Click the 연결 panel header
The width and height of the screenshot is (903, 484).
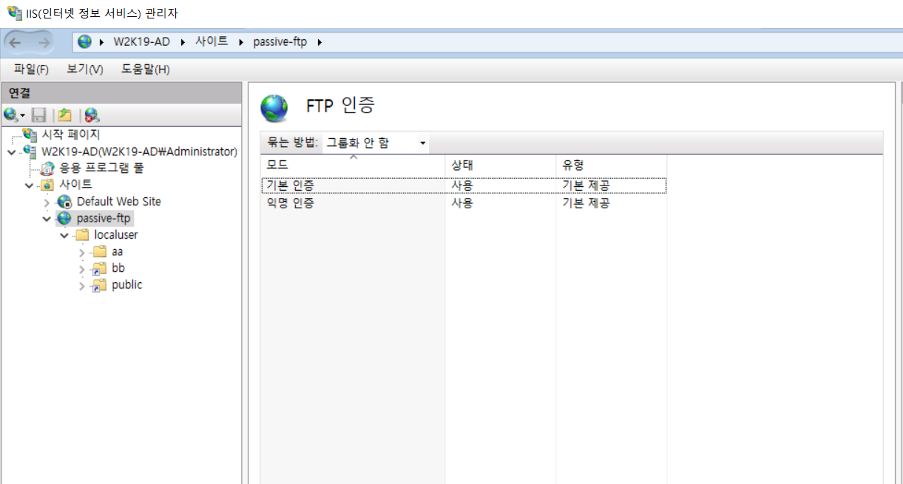121,93
